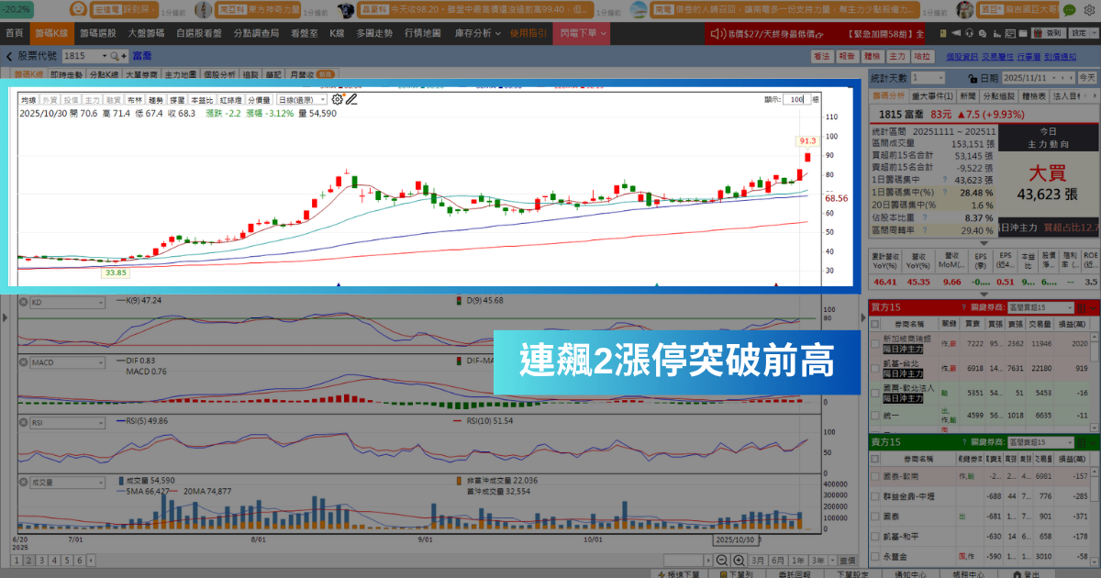Click the 閃電下單 button
1101x578 pixels.
tap(584, 33)
